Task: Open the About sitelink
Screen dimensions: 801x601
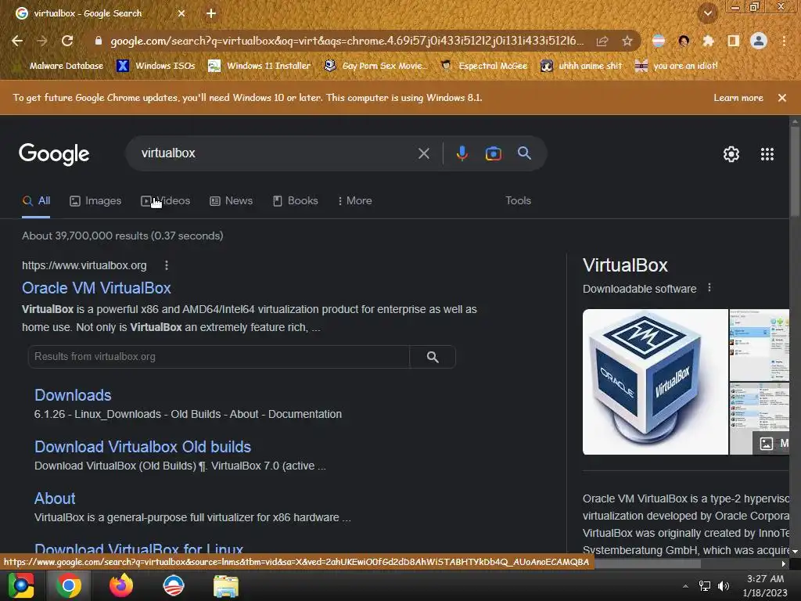Action: pos(55,498)
